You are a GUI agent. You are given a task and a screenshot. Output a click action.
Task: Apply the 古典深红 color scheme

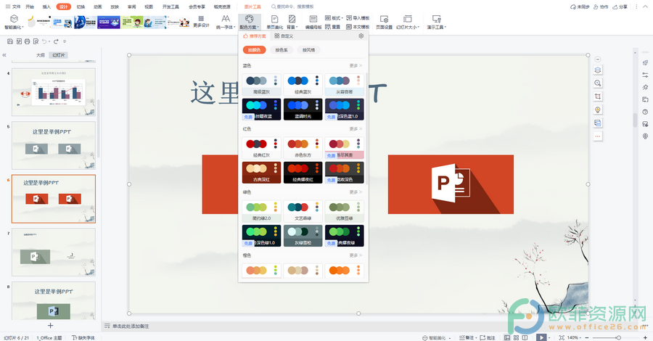click(261, 173)
